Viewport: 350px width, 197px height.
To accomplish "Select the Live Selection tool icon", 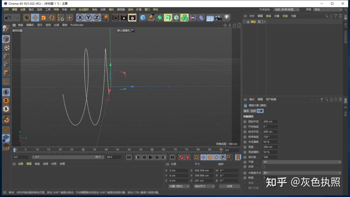I will (27, 17).
